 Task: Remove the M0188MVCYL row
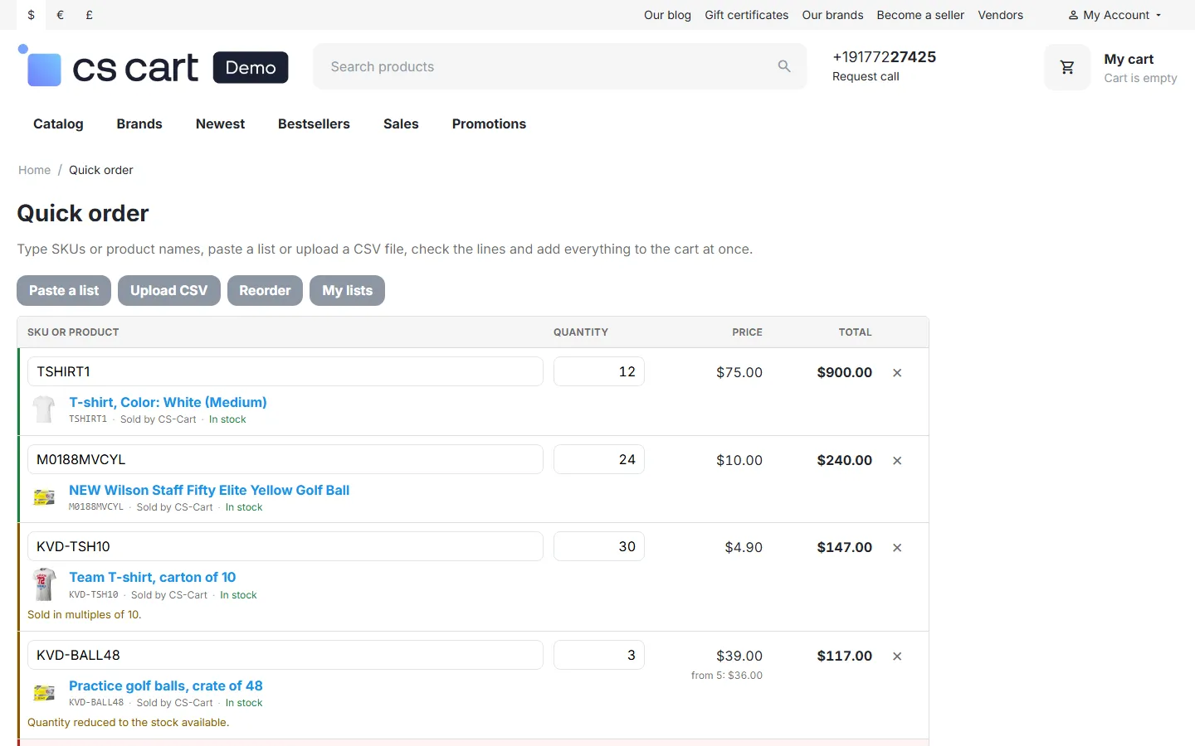[x=897, y=461]
